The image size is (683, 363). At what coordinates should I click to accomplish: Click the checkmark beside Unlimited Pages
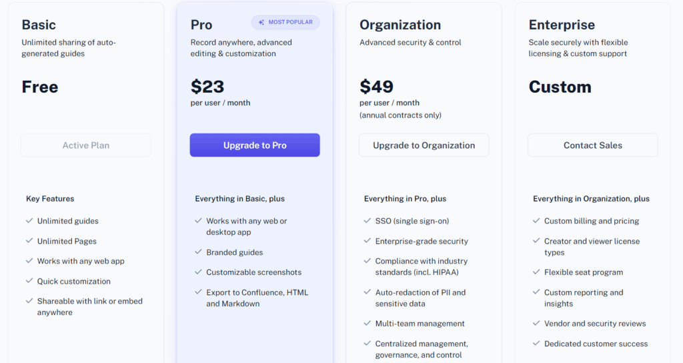tap(29, 241)
